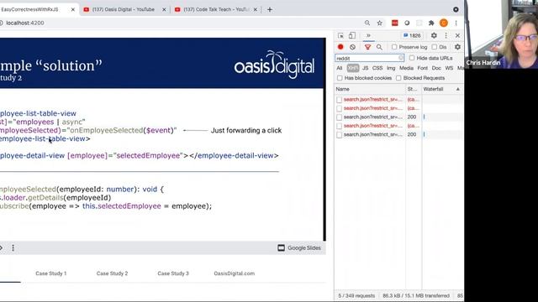This screenshot has width=538, height=302.
Task: Click '86.3 kB / 15.1 MB transferred' status text
Action: [416, 295]
